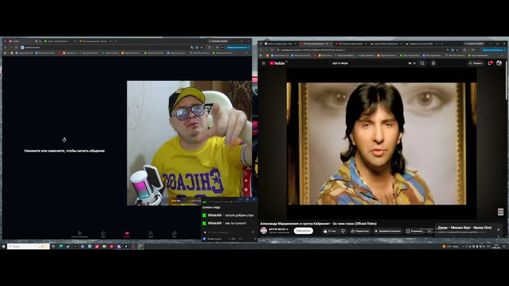
Task: Open the weather Sunny taskbar widget
Action: (451, 246)
